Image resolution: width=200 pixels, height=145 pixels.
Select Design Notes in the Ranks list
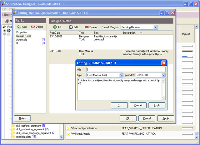24,36
